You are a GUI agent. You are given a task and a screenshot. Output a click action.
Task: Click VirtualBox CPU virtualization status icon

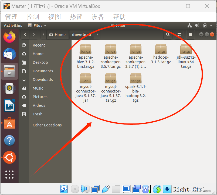click(147, 189)
